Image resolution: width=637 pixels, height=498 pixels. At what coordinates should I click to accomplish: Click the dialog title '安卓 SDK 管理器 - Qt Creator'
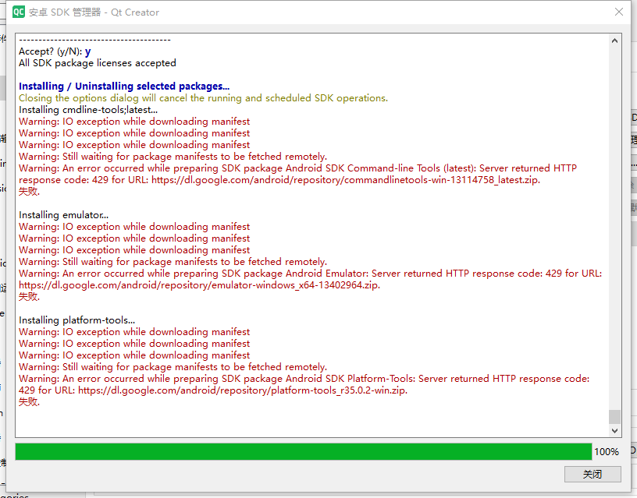coord(94,12)
